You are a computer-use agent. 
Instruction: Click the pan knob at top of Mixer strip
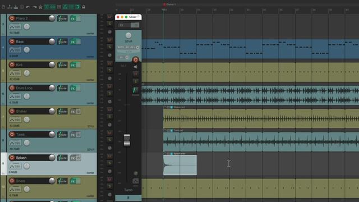click(x=128, y=35)
